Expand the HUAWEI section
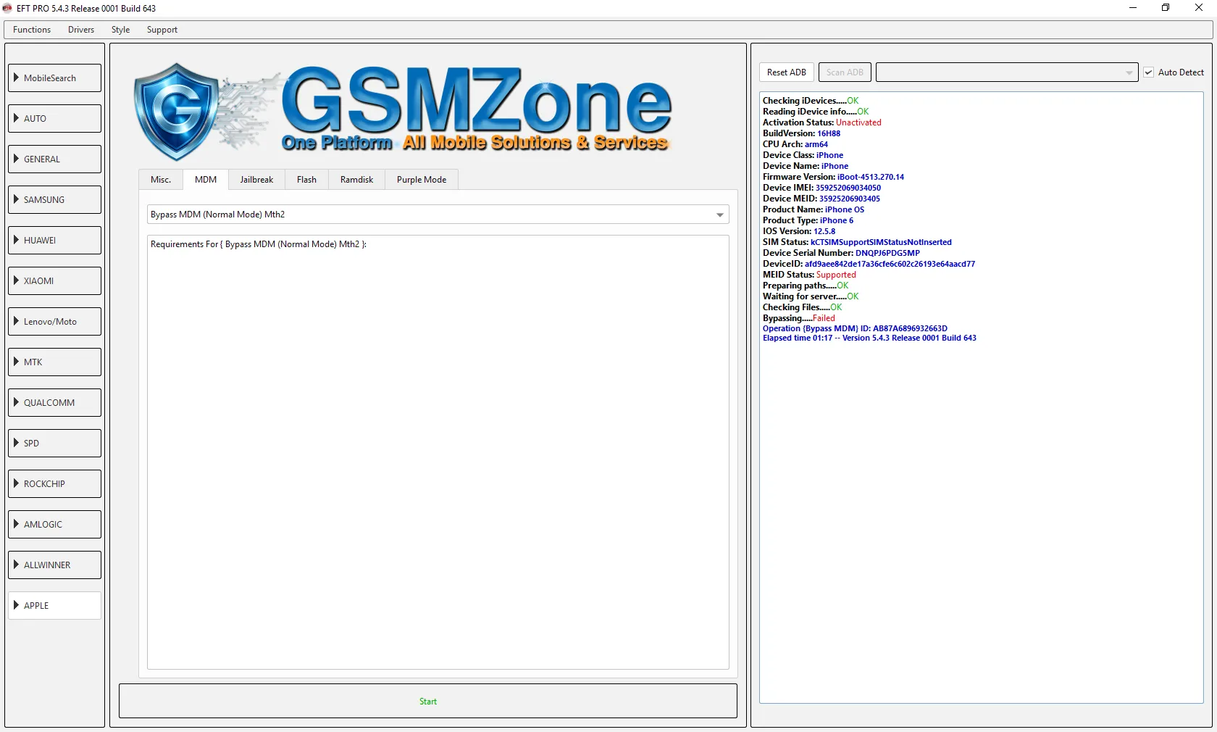The width and height of the screenshot is (1217, 732). [x=55, y=240]
